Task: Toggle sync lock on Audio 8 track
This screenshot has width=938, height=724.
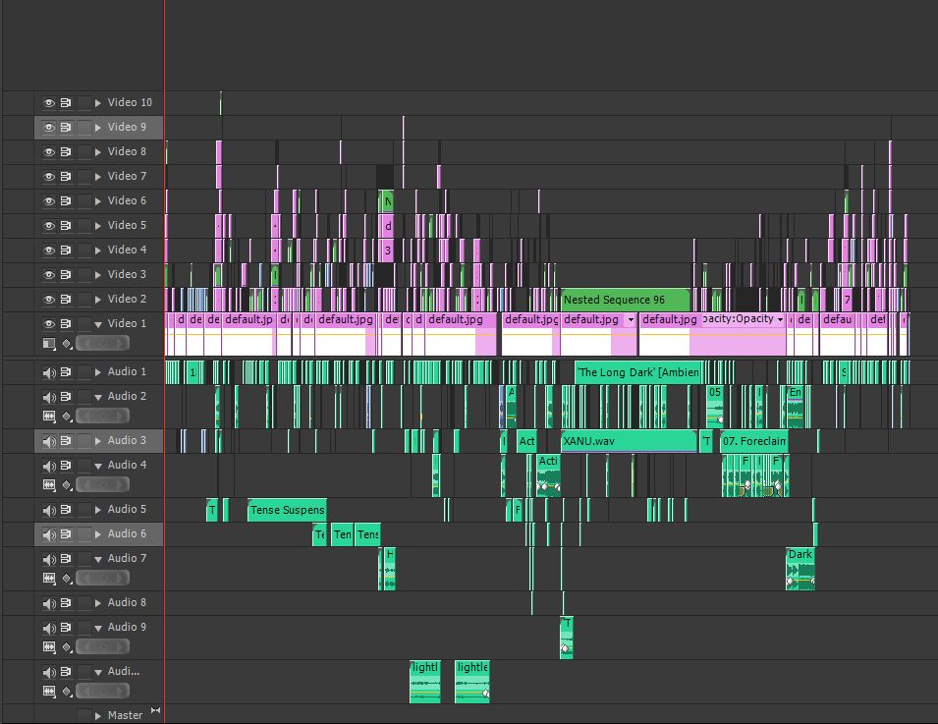Action: click(66, 603)
